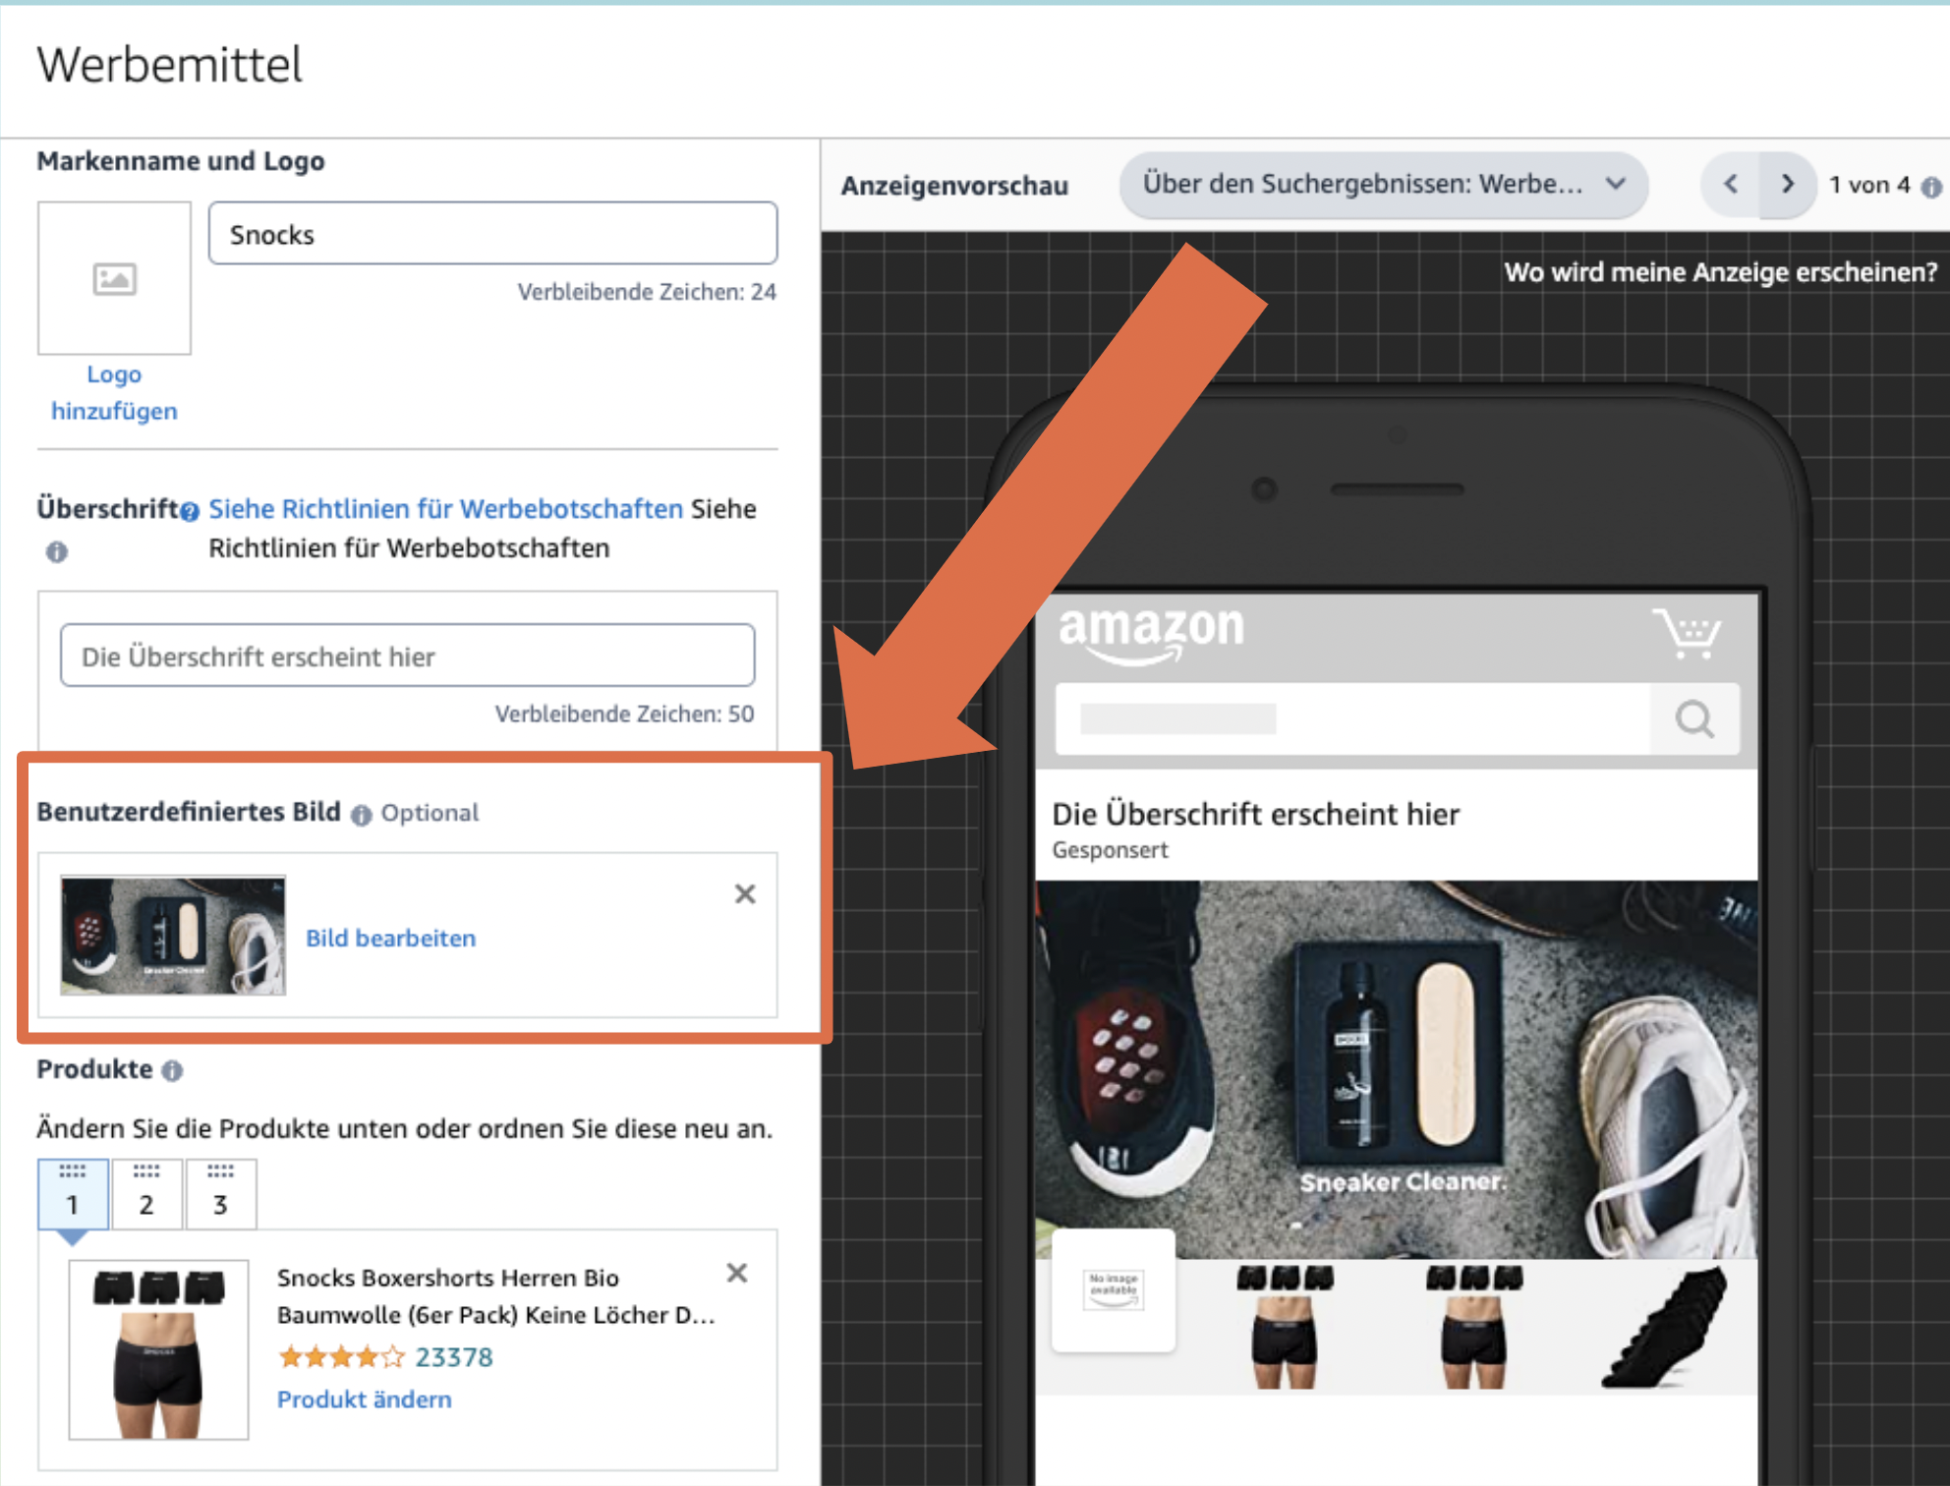Click the 'Bild bearbeiten' link
The image size is (1950, 1486).
pos(390,938)
